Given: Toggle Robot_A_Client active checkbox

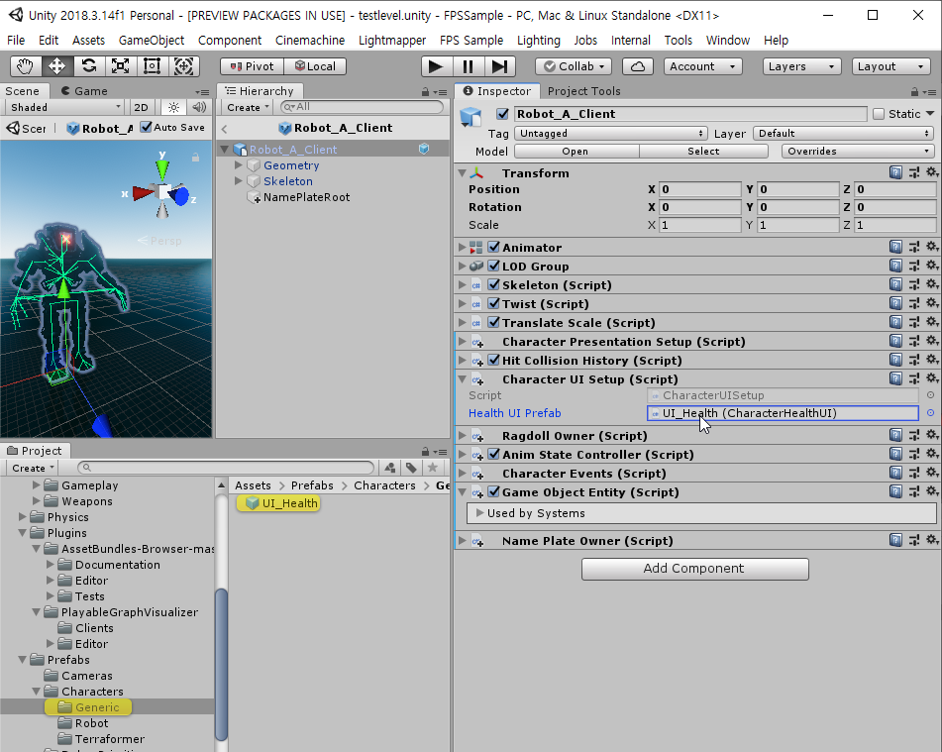Looking at the screenshot, I should tap(503, 114).
